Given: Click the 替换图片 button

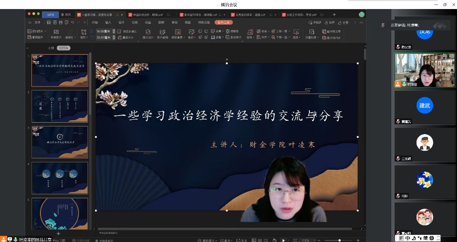Looking at the screenshot, I should pos(36,37).
